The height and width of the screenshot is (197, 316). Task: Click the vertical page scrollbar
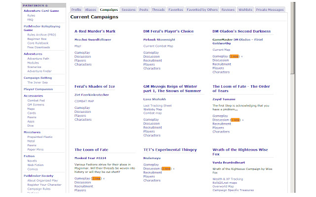click(x=292, y=98)
